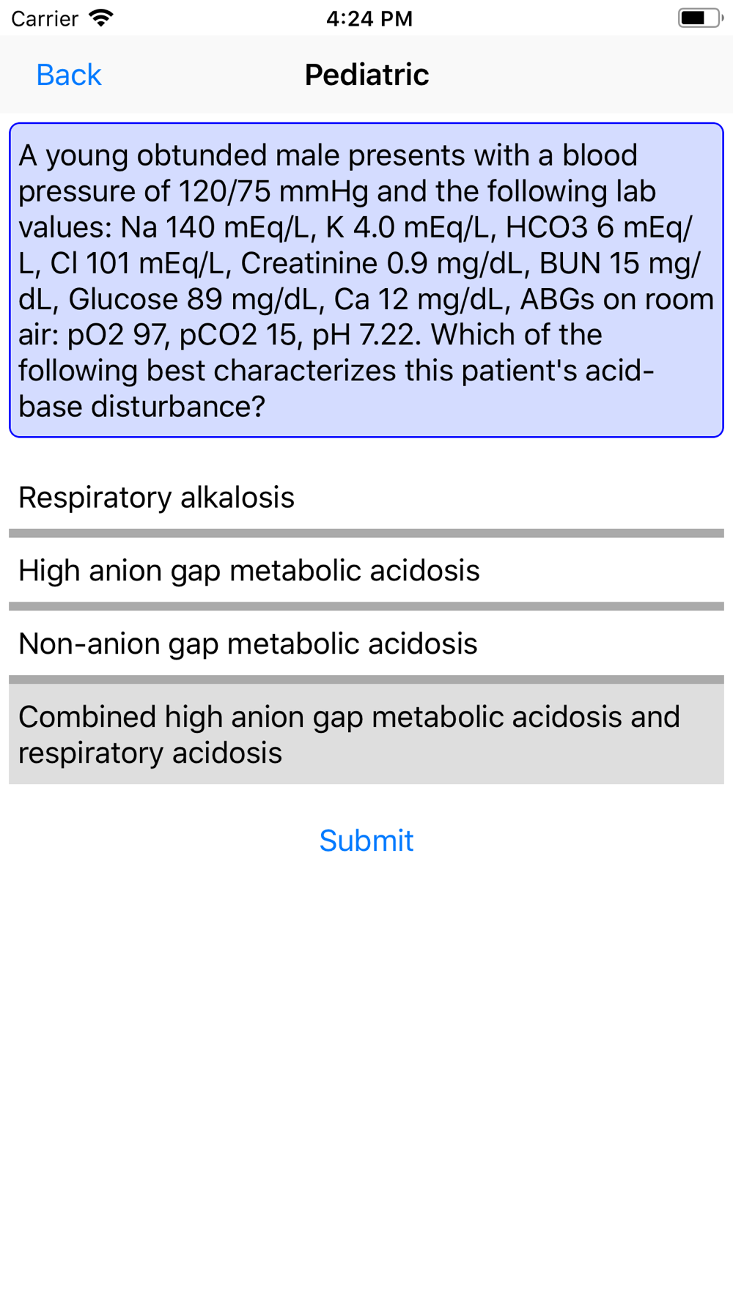Pick Non-anion gap metabolic acidosis option

click(366, 644)
